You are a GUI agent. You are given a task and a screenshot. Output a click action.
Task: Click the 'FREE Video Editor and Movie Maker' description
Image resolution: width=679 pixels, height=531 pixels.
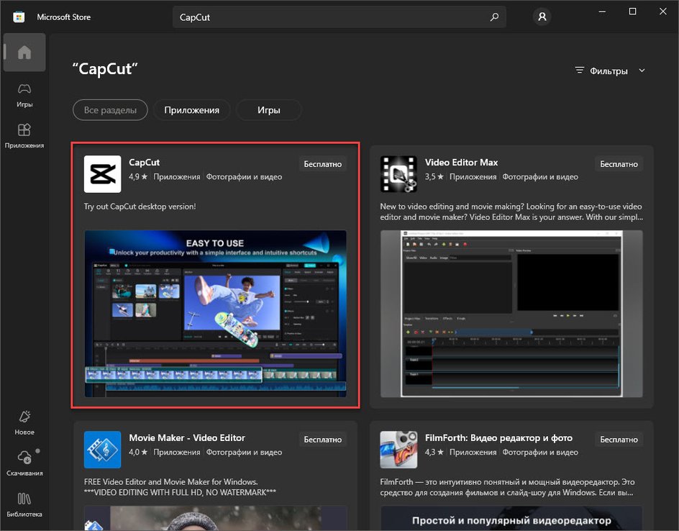tap(180, 487)
